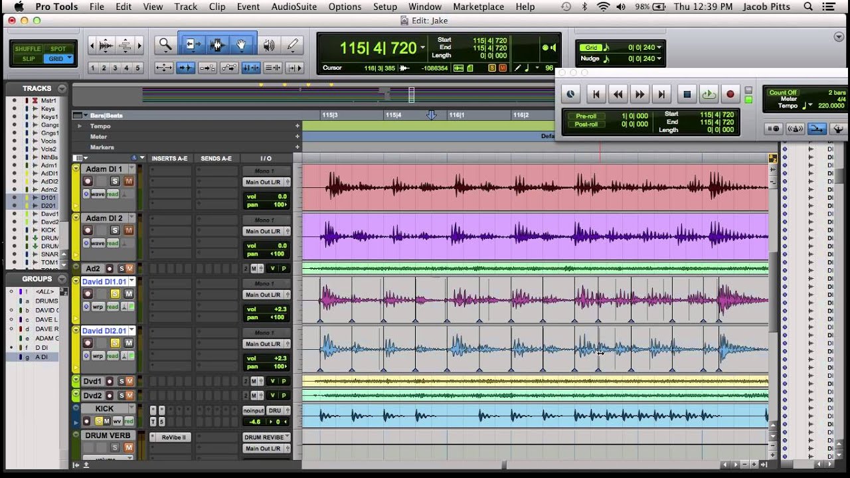
Task: Open main counter format dropdown
Action: coord(422,48)
